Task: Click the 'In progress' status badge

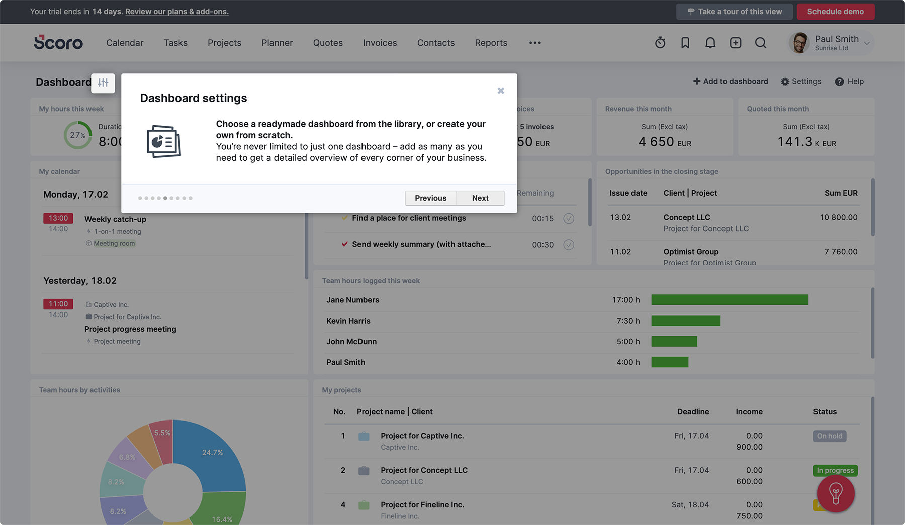Action: point(835,471)
